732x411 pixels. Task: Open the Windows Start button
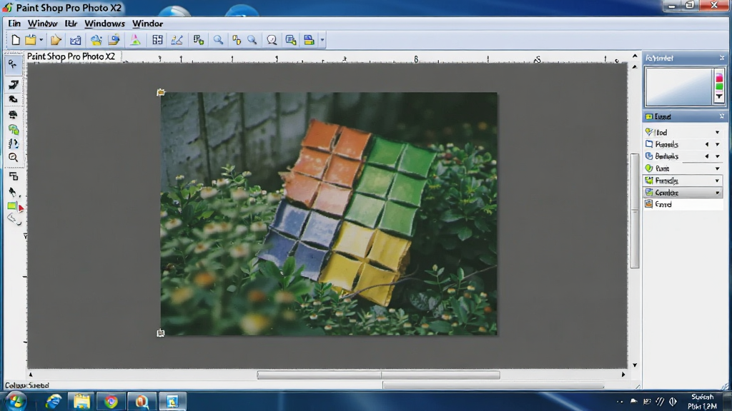point(16,401)
